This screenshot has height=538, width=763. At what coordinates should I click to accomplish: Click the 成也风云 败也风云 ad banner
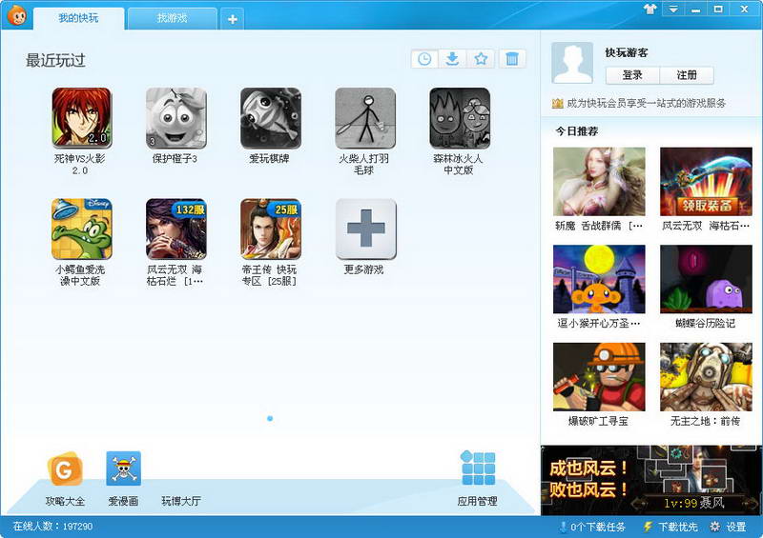[651, 480]
